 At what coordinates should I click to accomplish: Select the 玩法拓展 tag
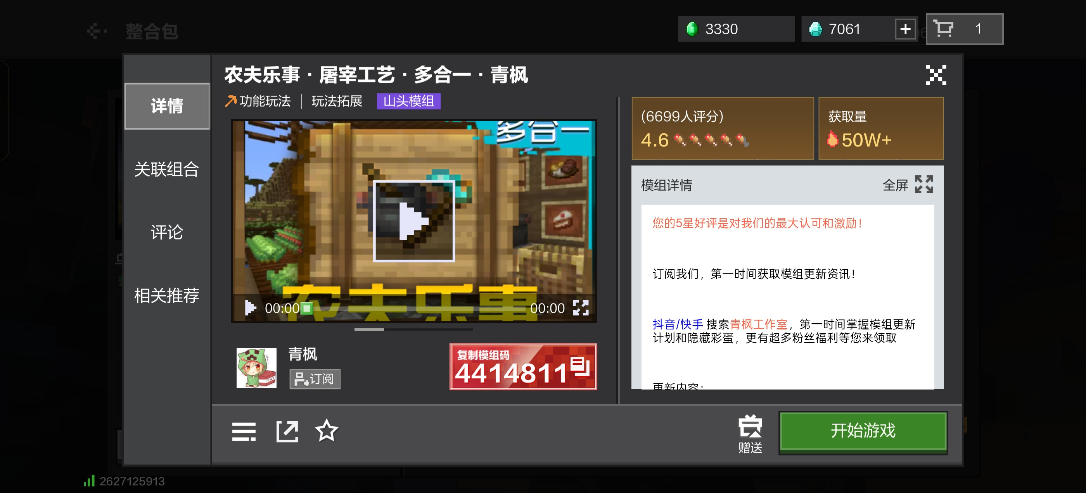coord(337,101)
